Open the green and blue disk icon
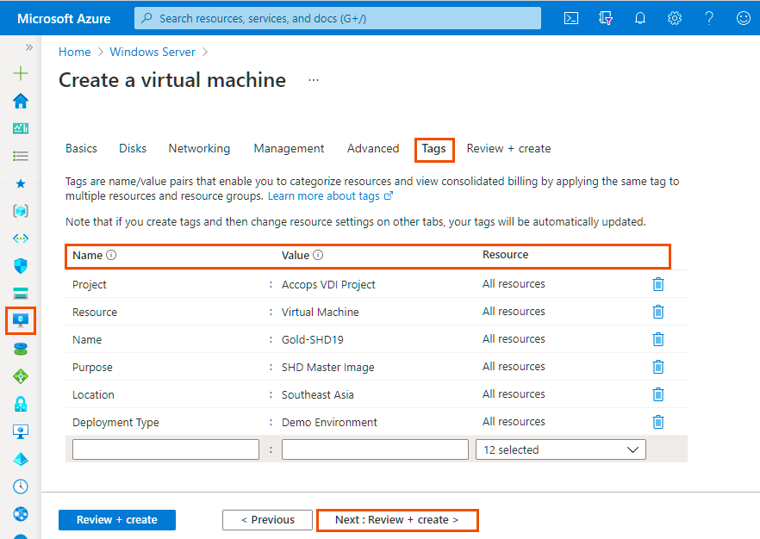760x539 pixels. (21, 349)
